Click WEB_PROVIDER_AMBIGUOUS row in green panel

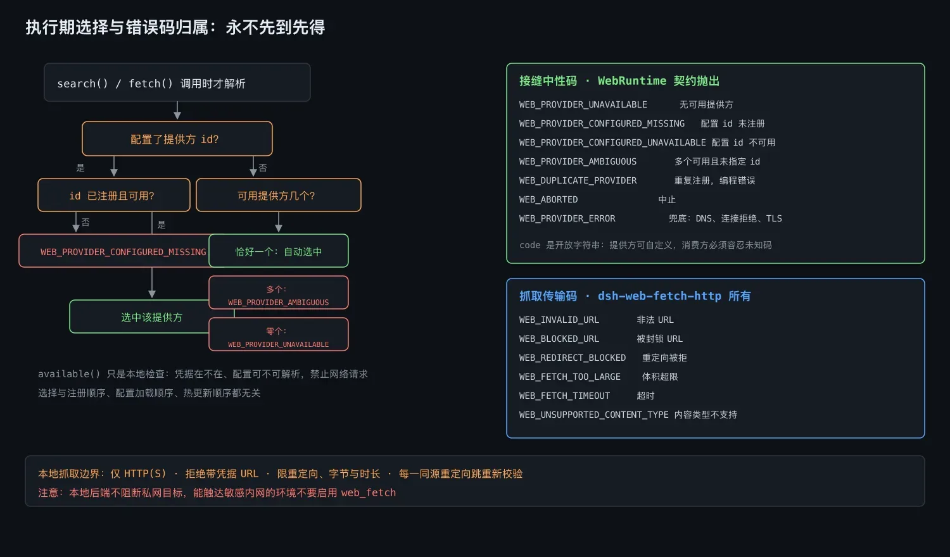640,161
